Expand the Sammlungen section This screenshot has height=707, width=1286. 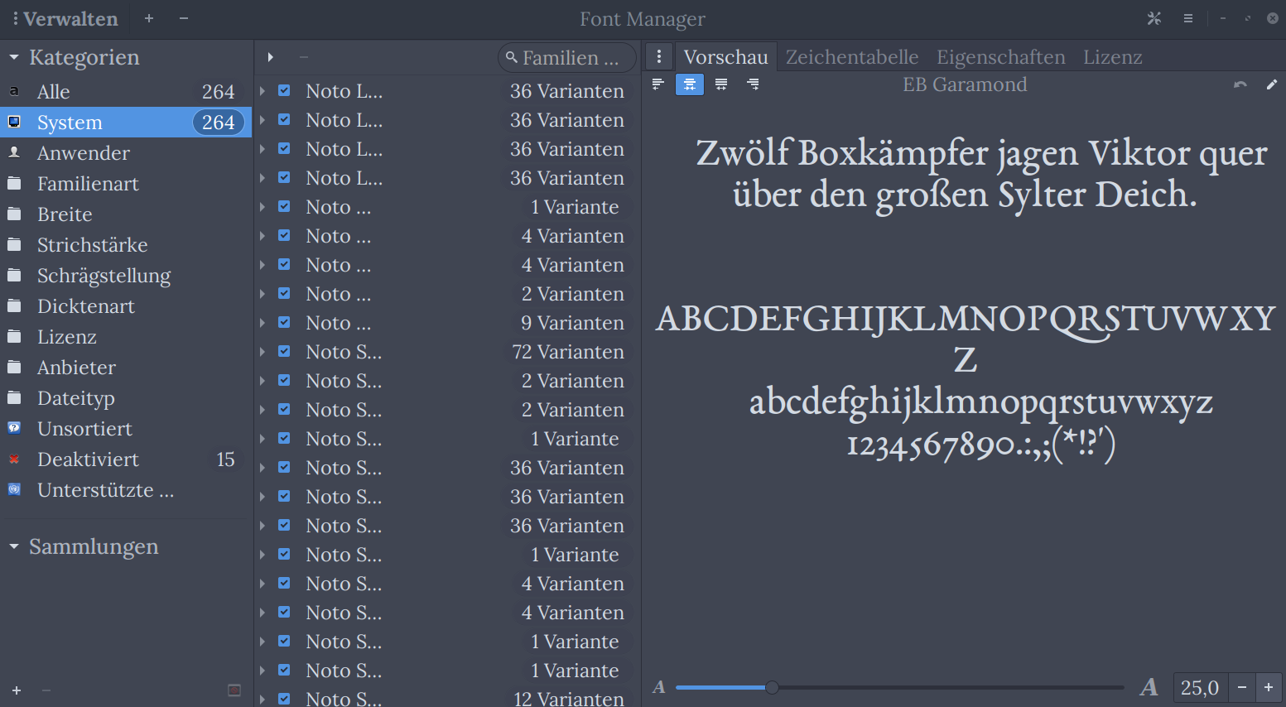pyautogui.click(x=14, y=546)
